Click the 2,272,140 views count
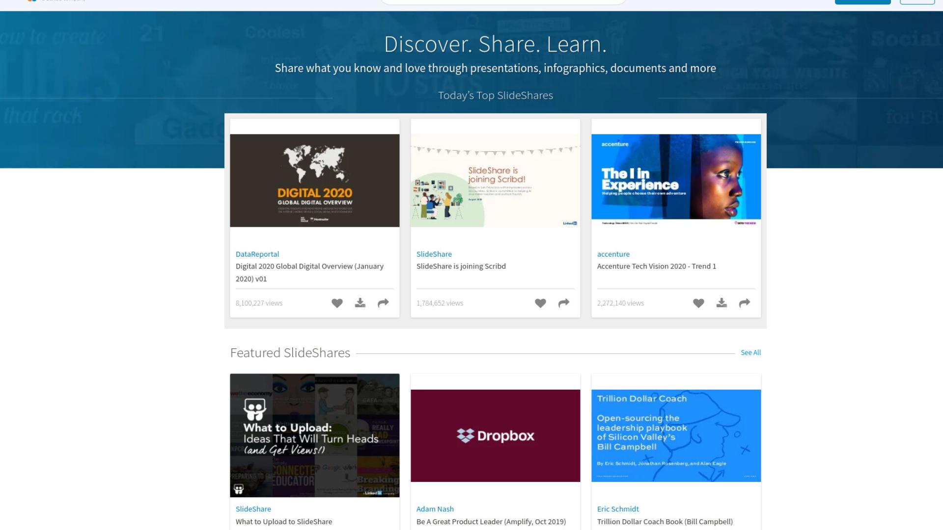943x530 pixels. point(620,303)
